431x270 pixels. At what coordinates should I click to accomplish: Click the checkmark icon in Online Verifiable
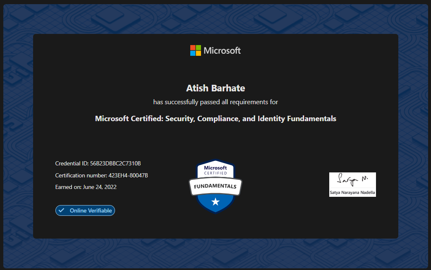[x=62, y=210]
